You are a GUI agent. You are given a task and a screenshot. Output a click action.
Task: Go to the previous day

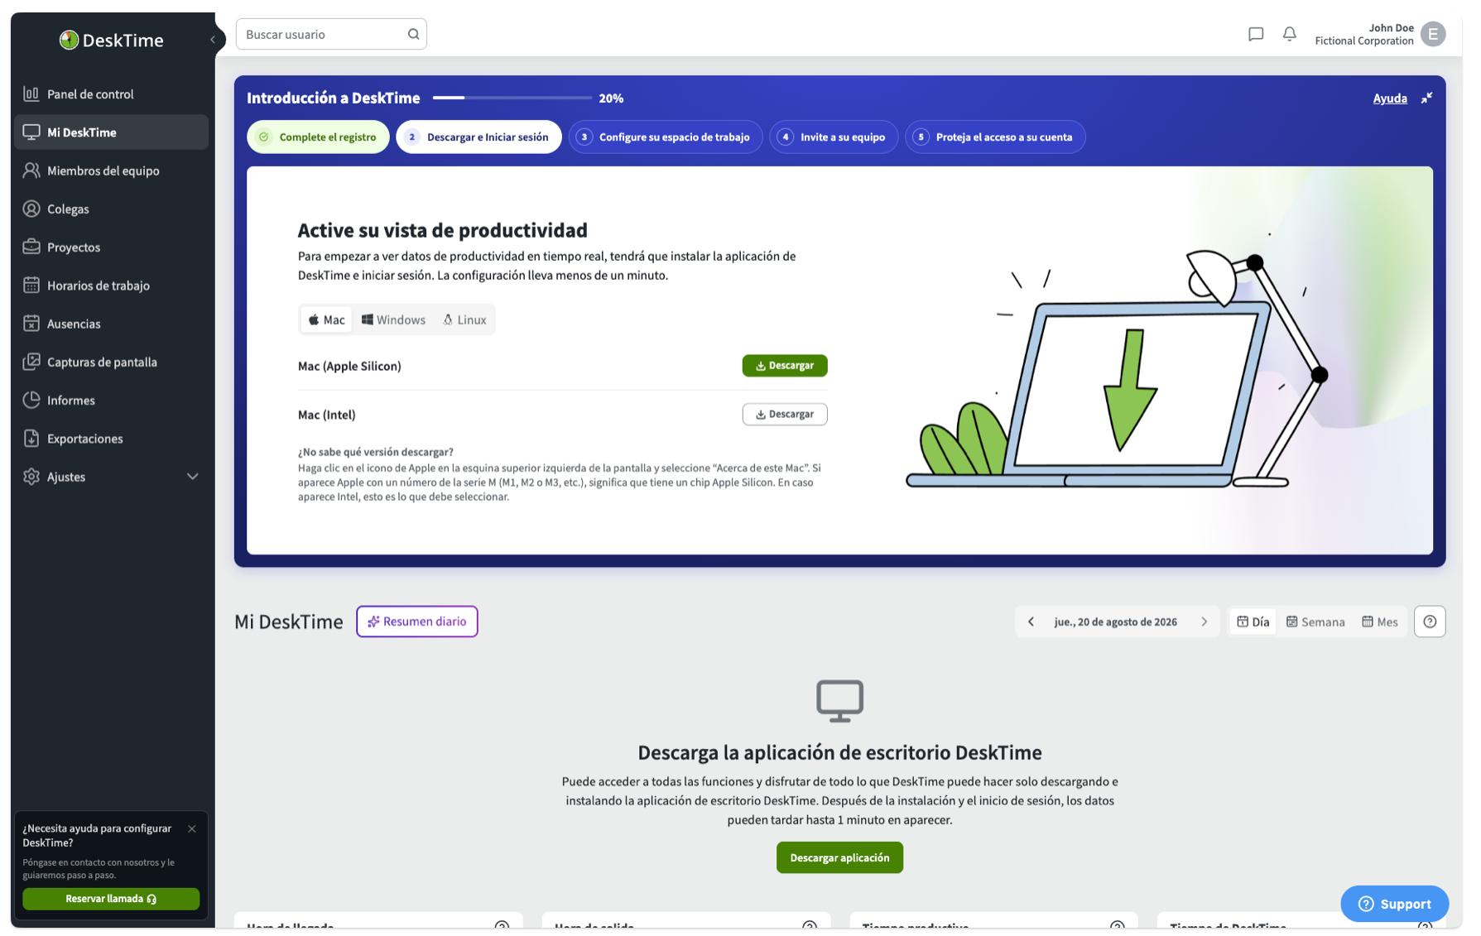click(1031, 622)
